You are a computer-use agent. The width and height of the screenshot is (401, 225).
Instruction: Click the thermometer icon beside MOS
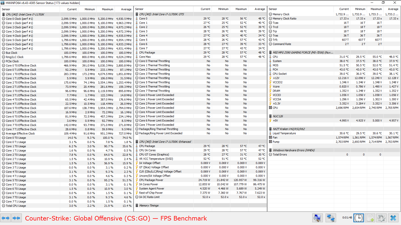click(x=270, y=65)
